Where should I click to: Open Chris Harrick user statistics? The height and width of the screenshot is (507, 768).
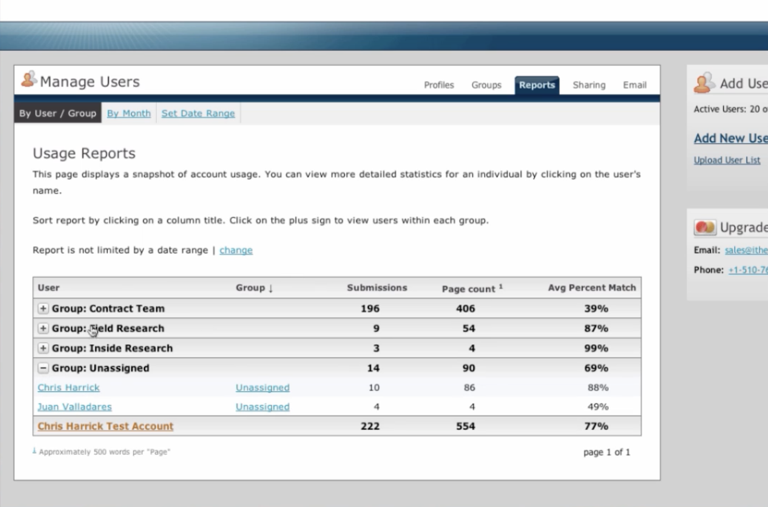tap(69, 388)
